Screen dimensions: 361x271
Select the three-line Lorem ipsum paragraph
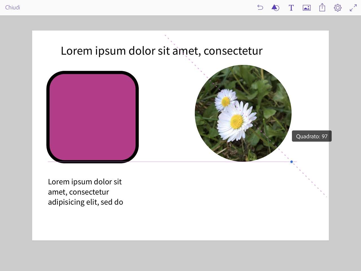tap(85, 192)
